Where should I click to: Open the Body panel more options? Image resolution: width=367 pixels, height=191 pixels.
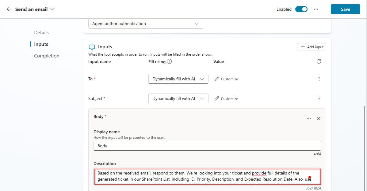click(x=308, y=118)
